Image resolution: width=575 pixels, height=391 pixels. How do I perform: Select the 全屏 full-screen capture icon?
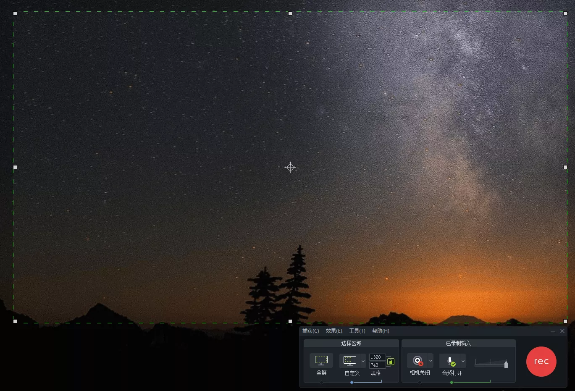pos(321,360)
